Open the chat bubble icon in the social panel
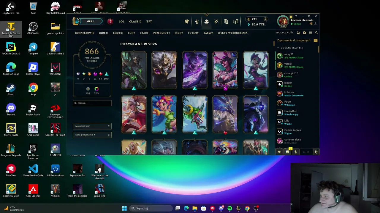 coord(279,152)
